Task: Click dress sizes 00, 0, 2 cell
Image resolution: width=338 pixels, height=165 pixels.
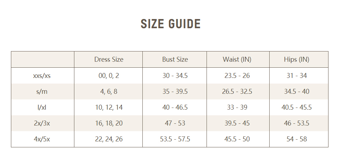Action: point(109,75)
